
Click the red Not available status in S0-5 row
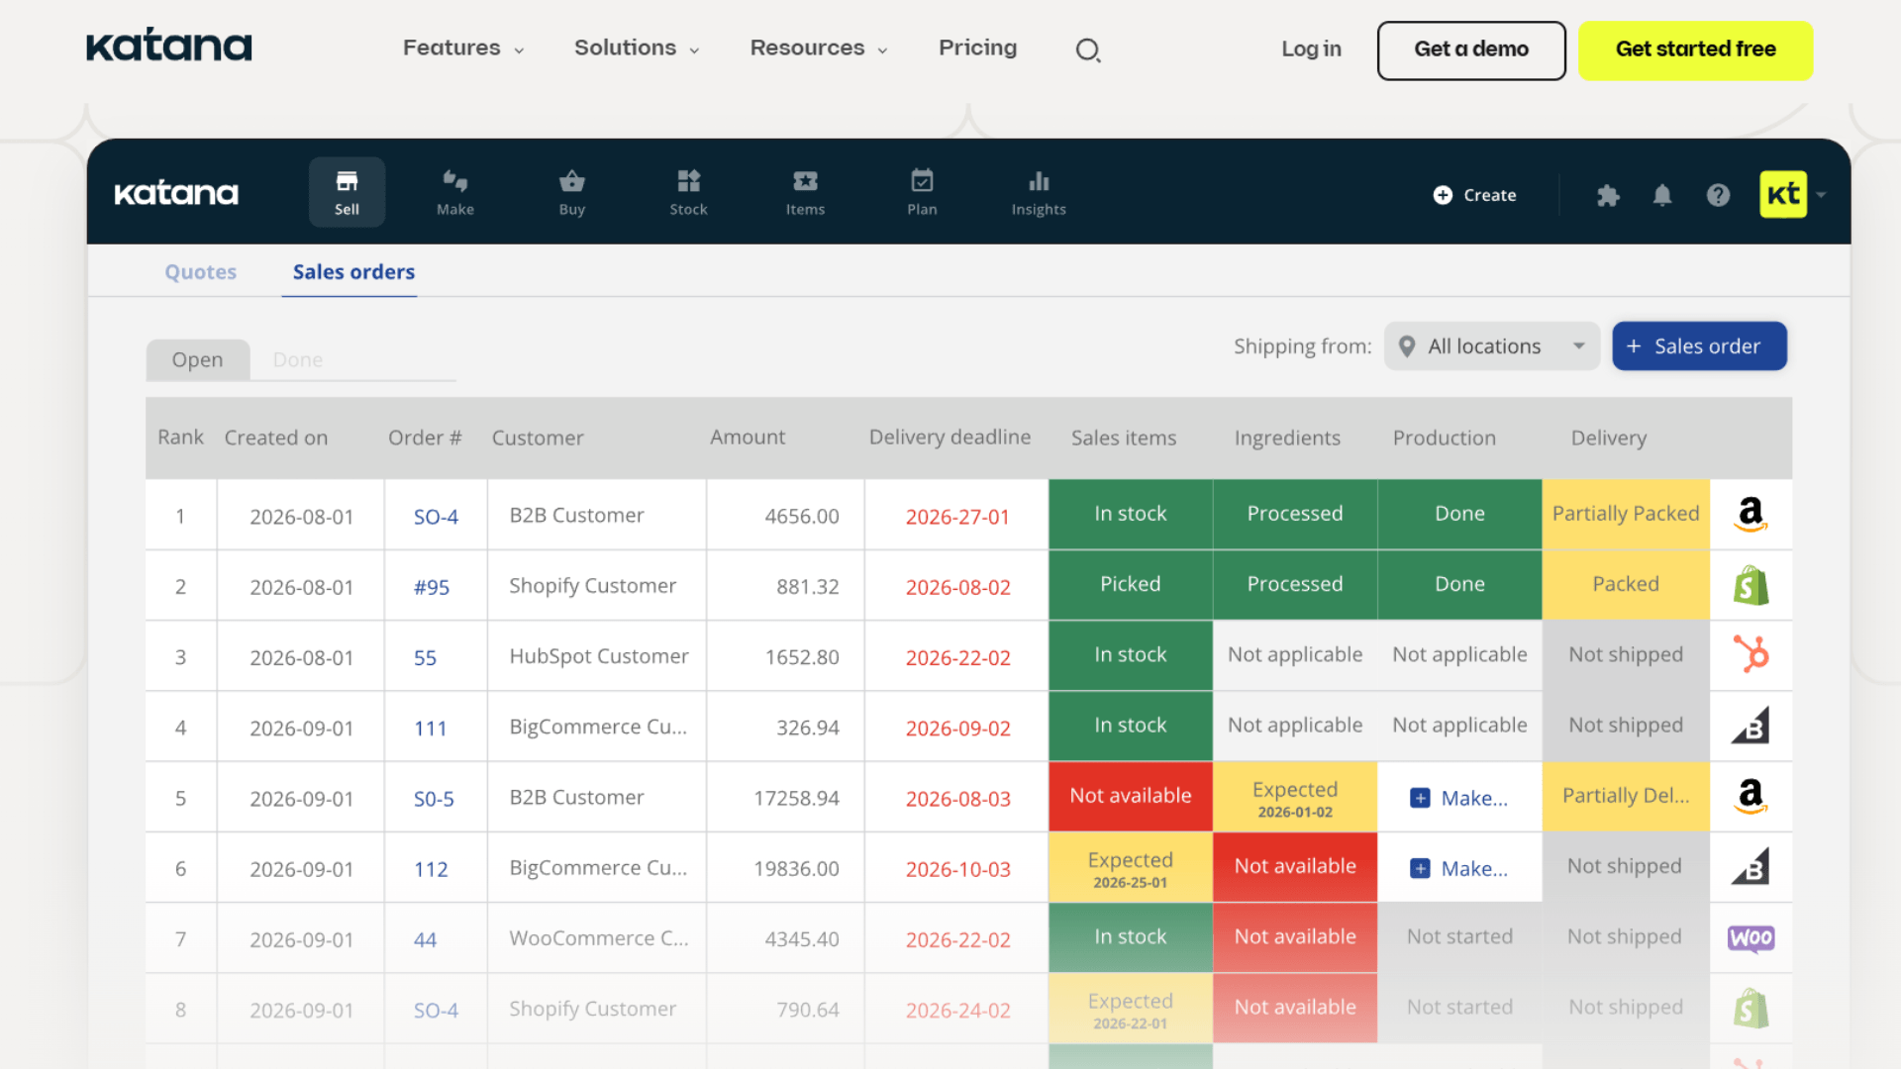[x=1131, y=796]
